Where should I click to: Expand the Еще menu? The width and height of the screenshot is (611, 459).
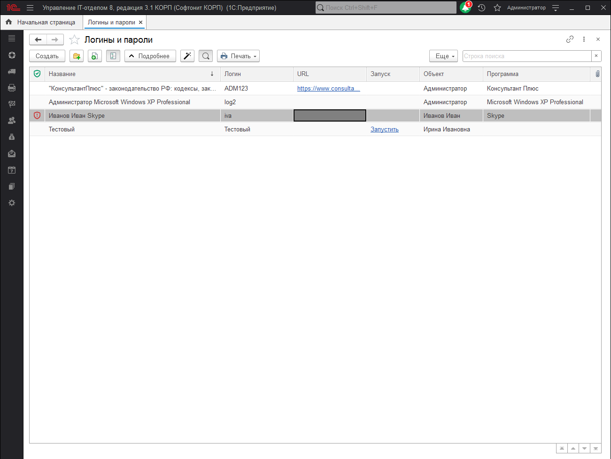(443, 56)
